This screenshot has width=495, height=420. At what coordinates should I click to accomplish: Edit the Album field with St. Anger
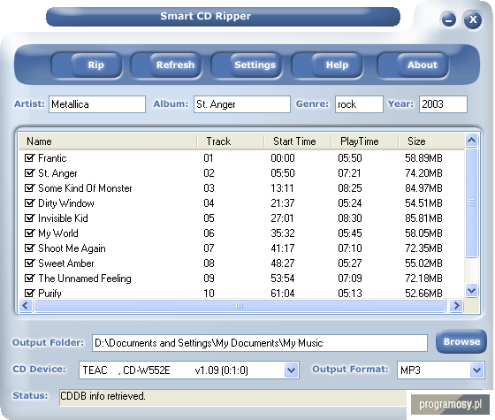click(242, 104)
